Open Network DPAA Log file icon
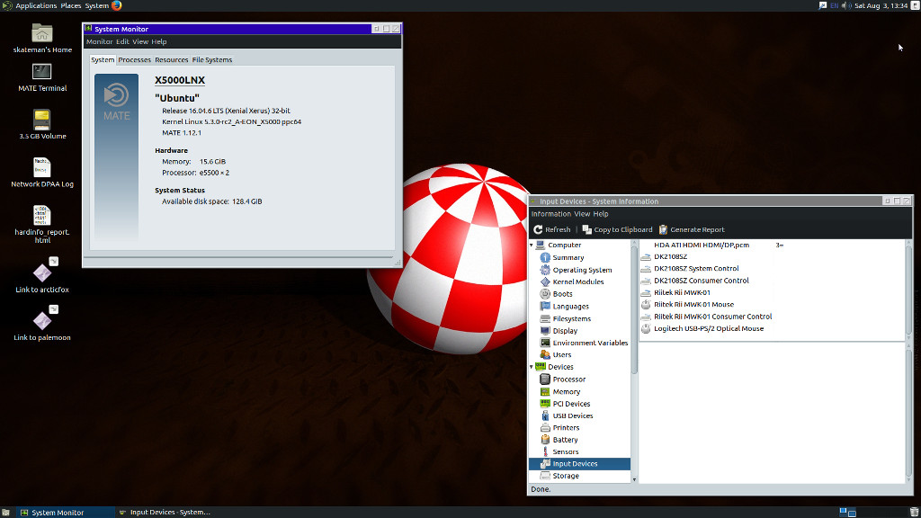Viewport: 921px width, 518px height. click(41, 167)
